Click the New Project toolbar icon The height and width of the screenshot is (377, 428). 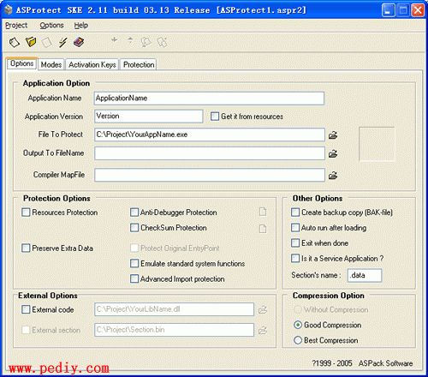[15, 42]
